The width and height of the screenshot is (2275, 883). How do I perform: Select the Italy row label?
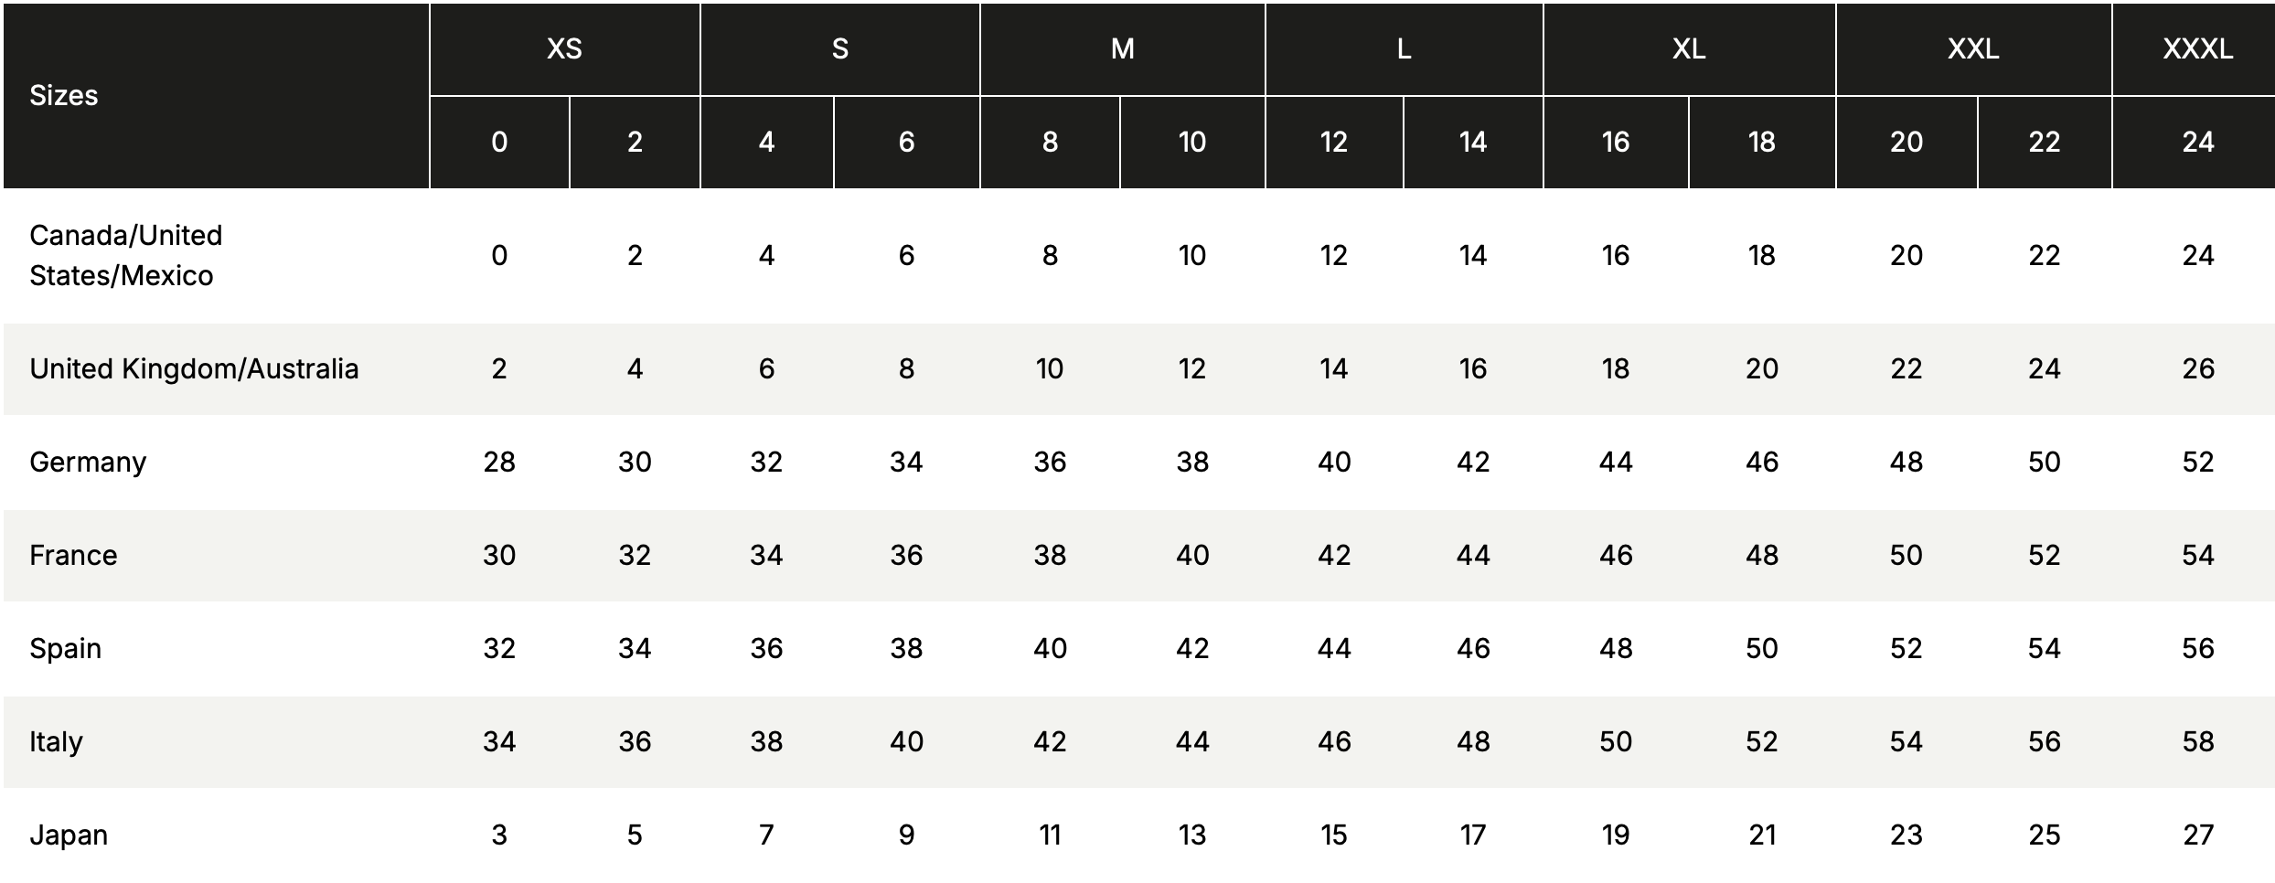57,741
